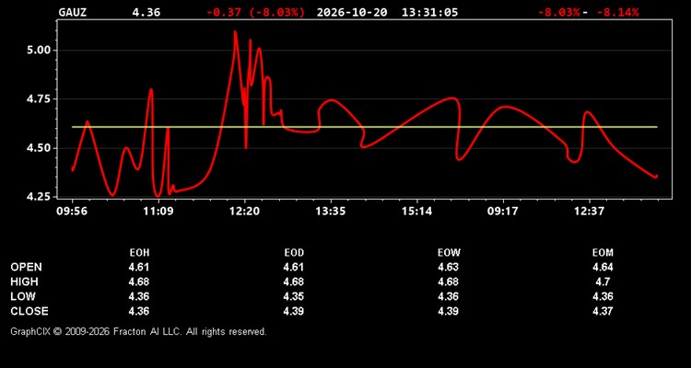Click the 5.00 y-axis label
The height and width of the screenshot is (368, 691).
(40, 51)
